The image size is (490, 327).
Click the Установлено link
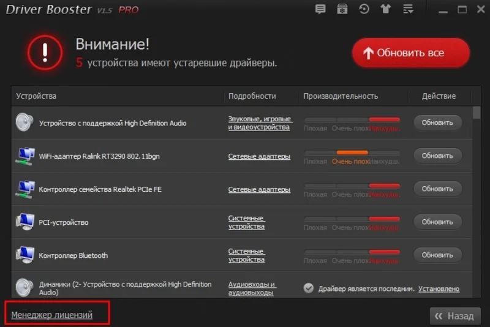click(x=439, y=288)
